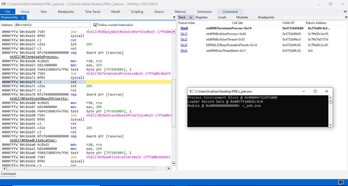The width and height of the screenshot is (348, 186).
Task: Collapse the ribbon using the chevron
Action: [345, 12]
